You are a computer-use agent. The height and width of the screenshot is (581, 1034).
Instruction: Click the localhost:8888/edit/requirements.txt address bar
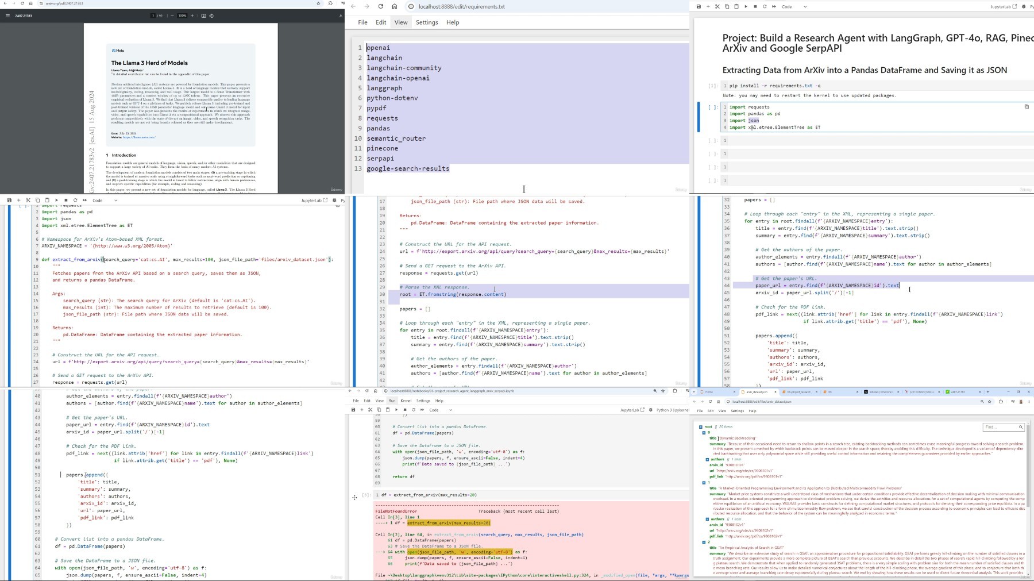(x=461, y=6)
